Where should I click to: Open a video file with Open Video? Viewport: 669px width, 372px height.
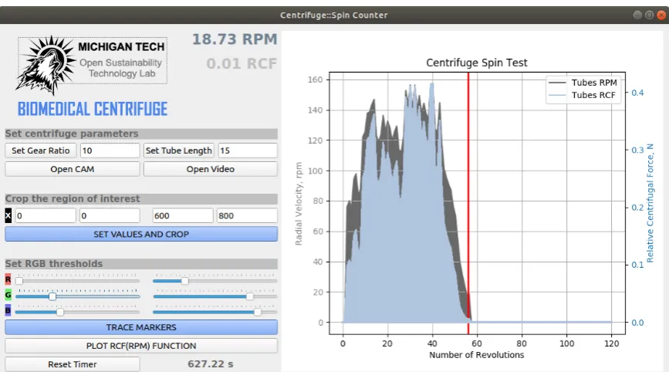(x=211, y=169)
